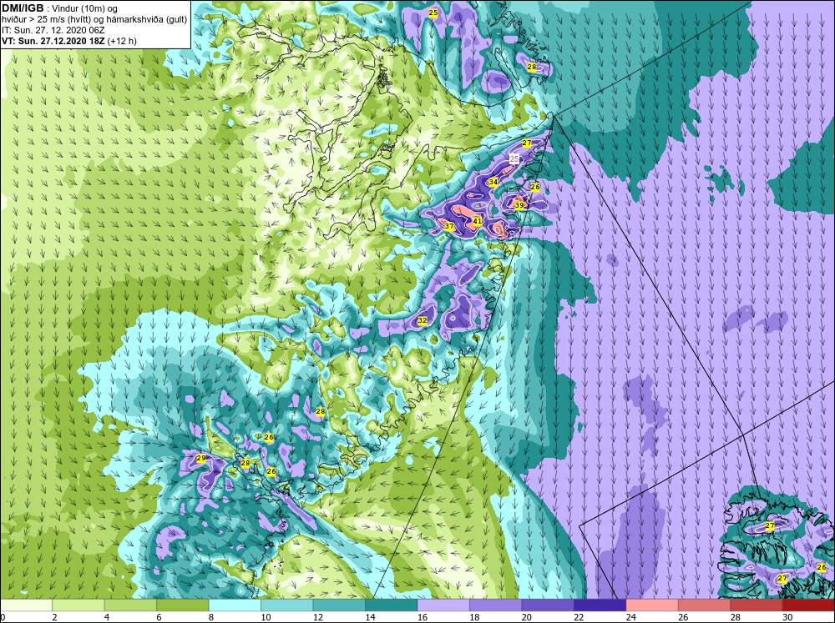Viewport: 835px width, 623px height.
Task: Click the salmon legend swatch for 26–28 m/s
Action: coord(705,605)
